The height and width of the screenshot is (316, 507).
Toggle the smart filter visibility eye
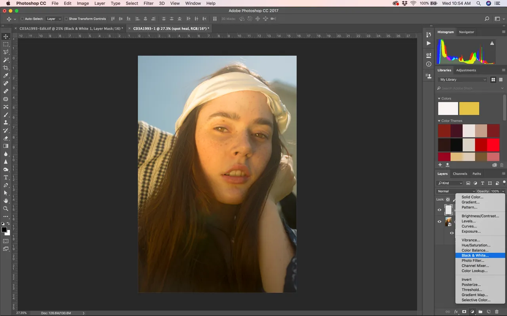coord(452,233)
